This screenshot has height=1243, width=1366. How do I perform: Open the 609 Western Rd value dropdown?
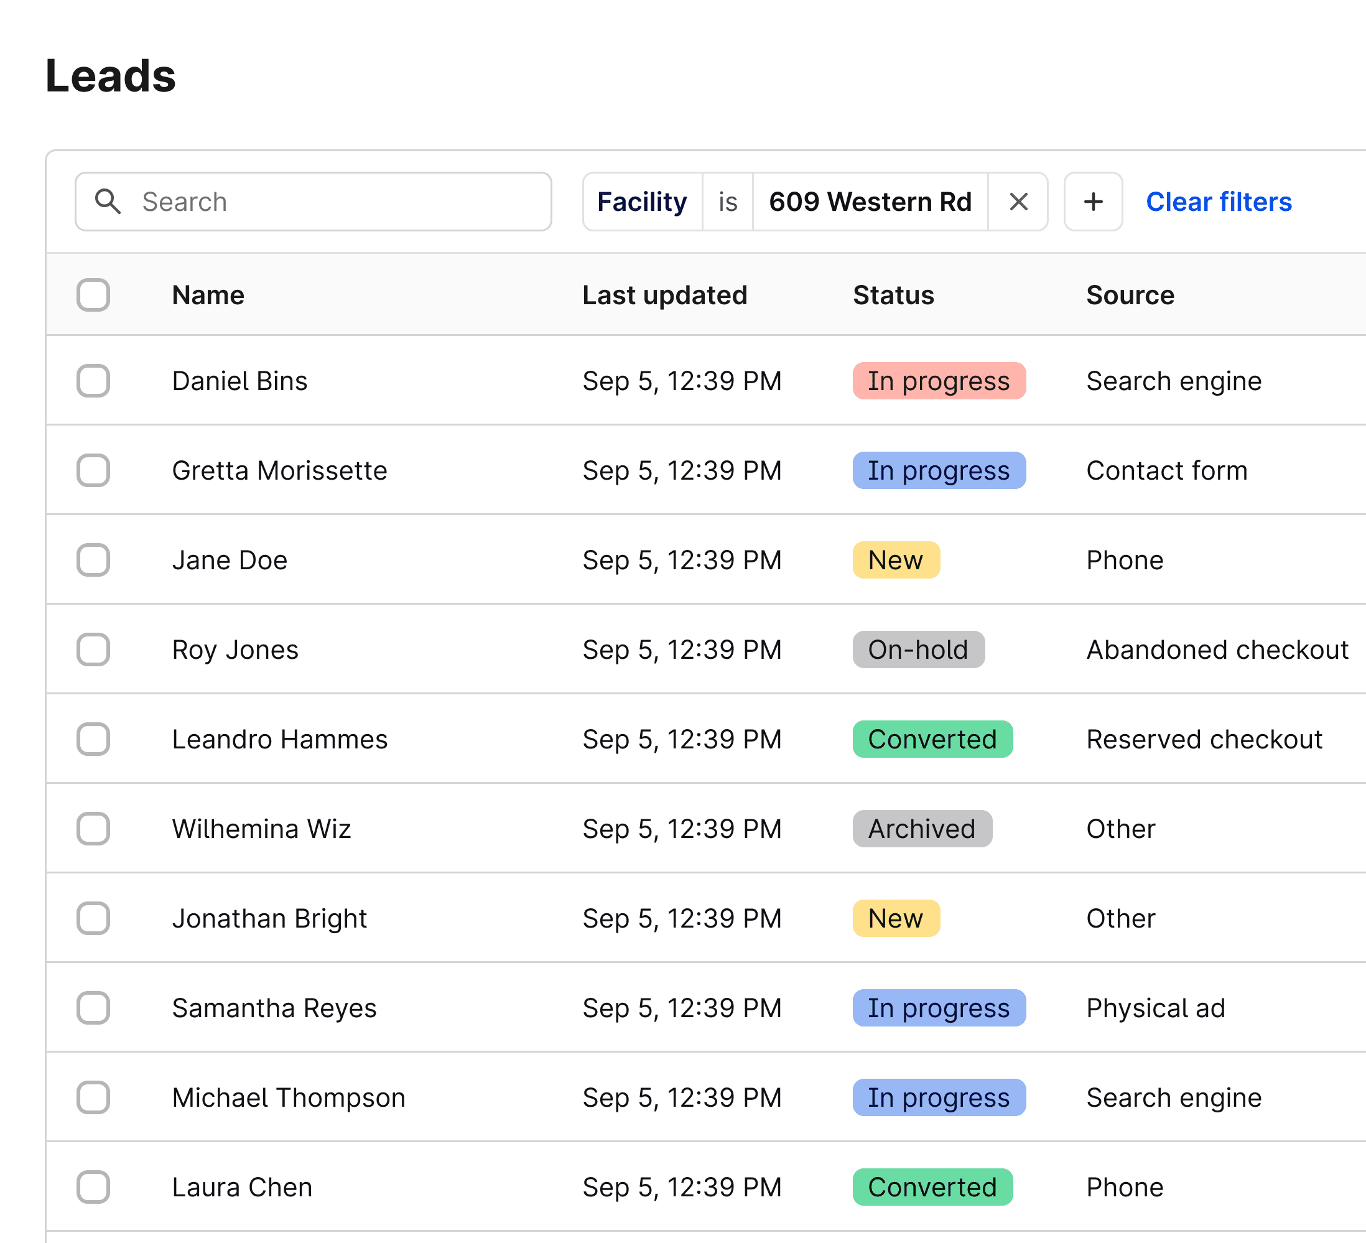point(870,202)
